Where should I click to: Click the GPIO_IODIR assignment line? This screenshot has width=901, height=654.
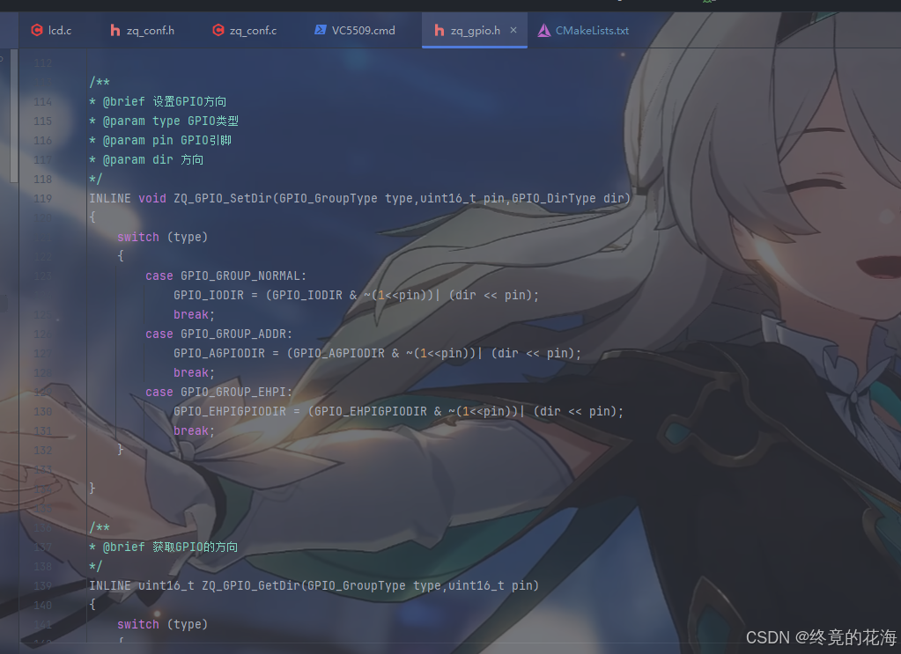coord(357,295)
